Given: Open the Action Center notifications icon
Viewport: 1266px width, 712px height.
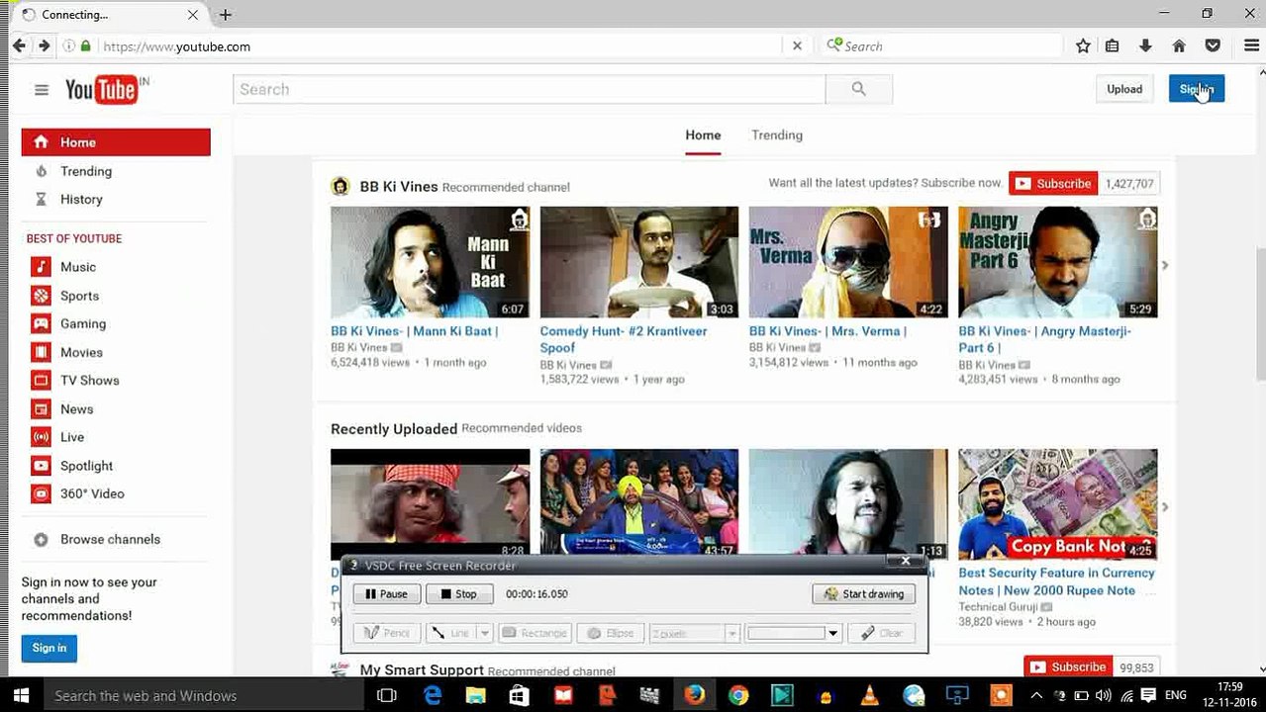Looking at the screenshot, I should coord(1148,695).
